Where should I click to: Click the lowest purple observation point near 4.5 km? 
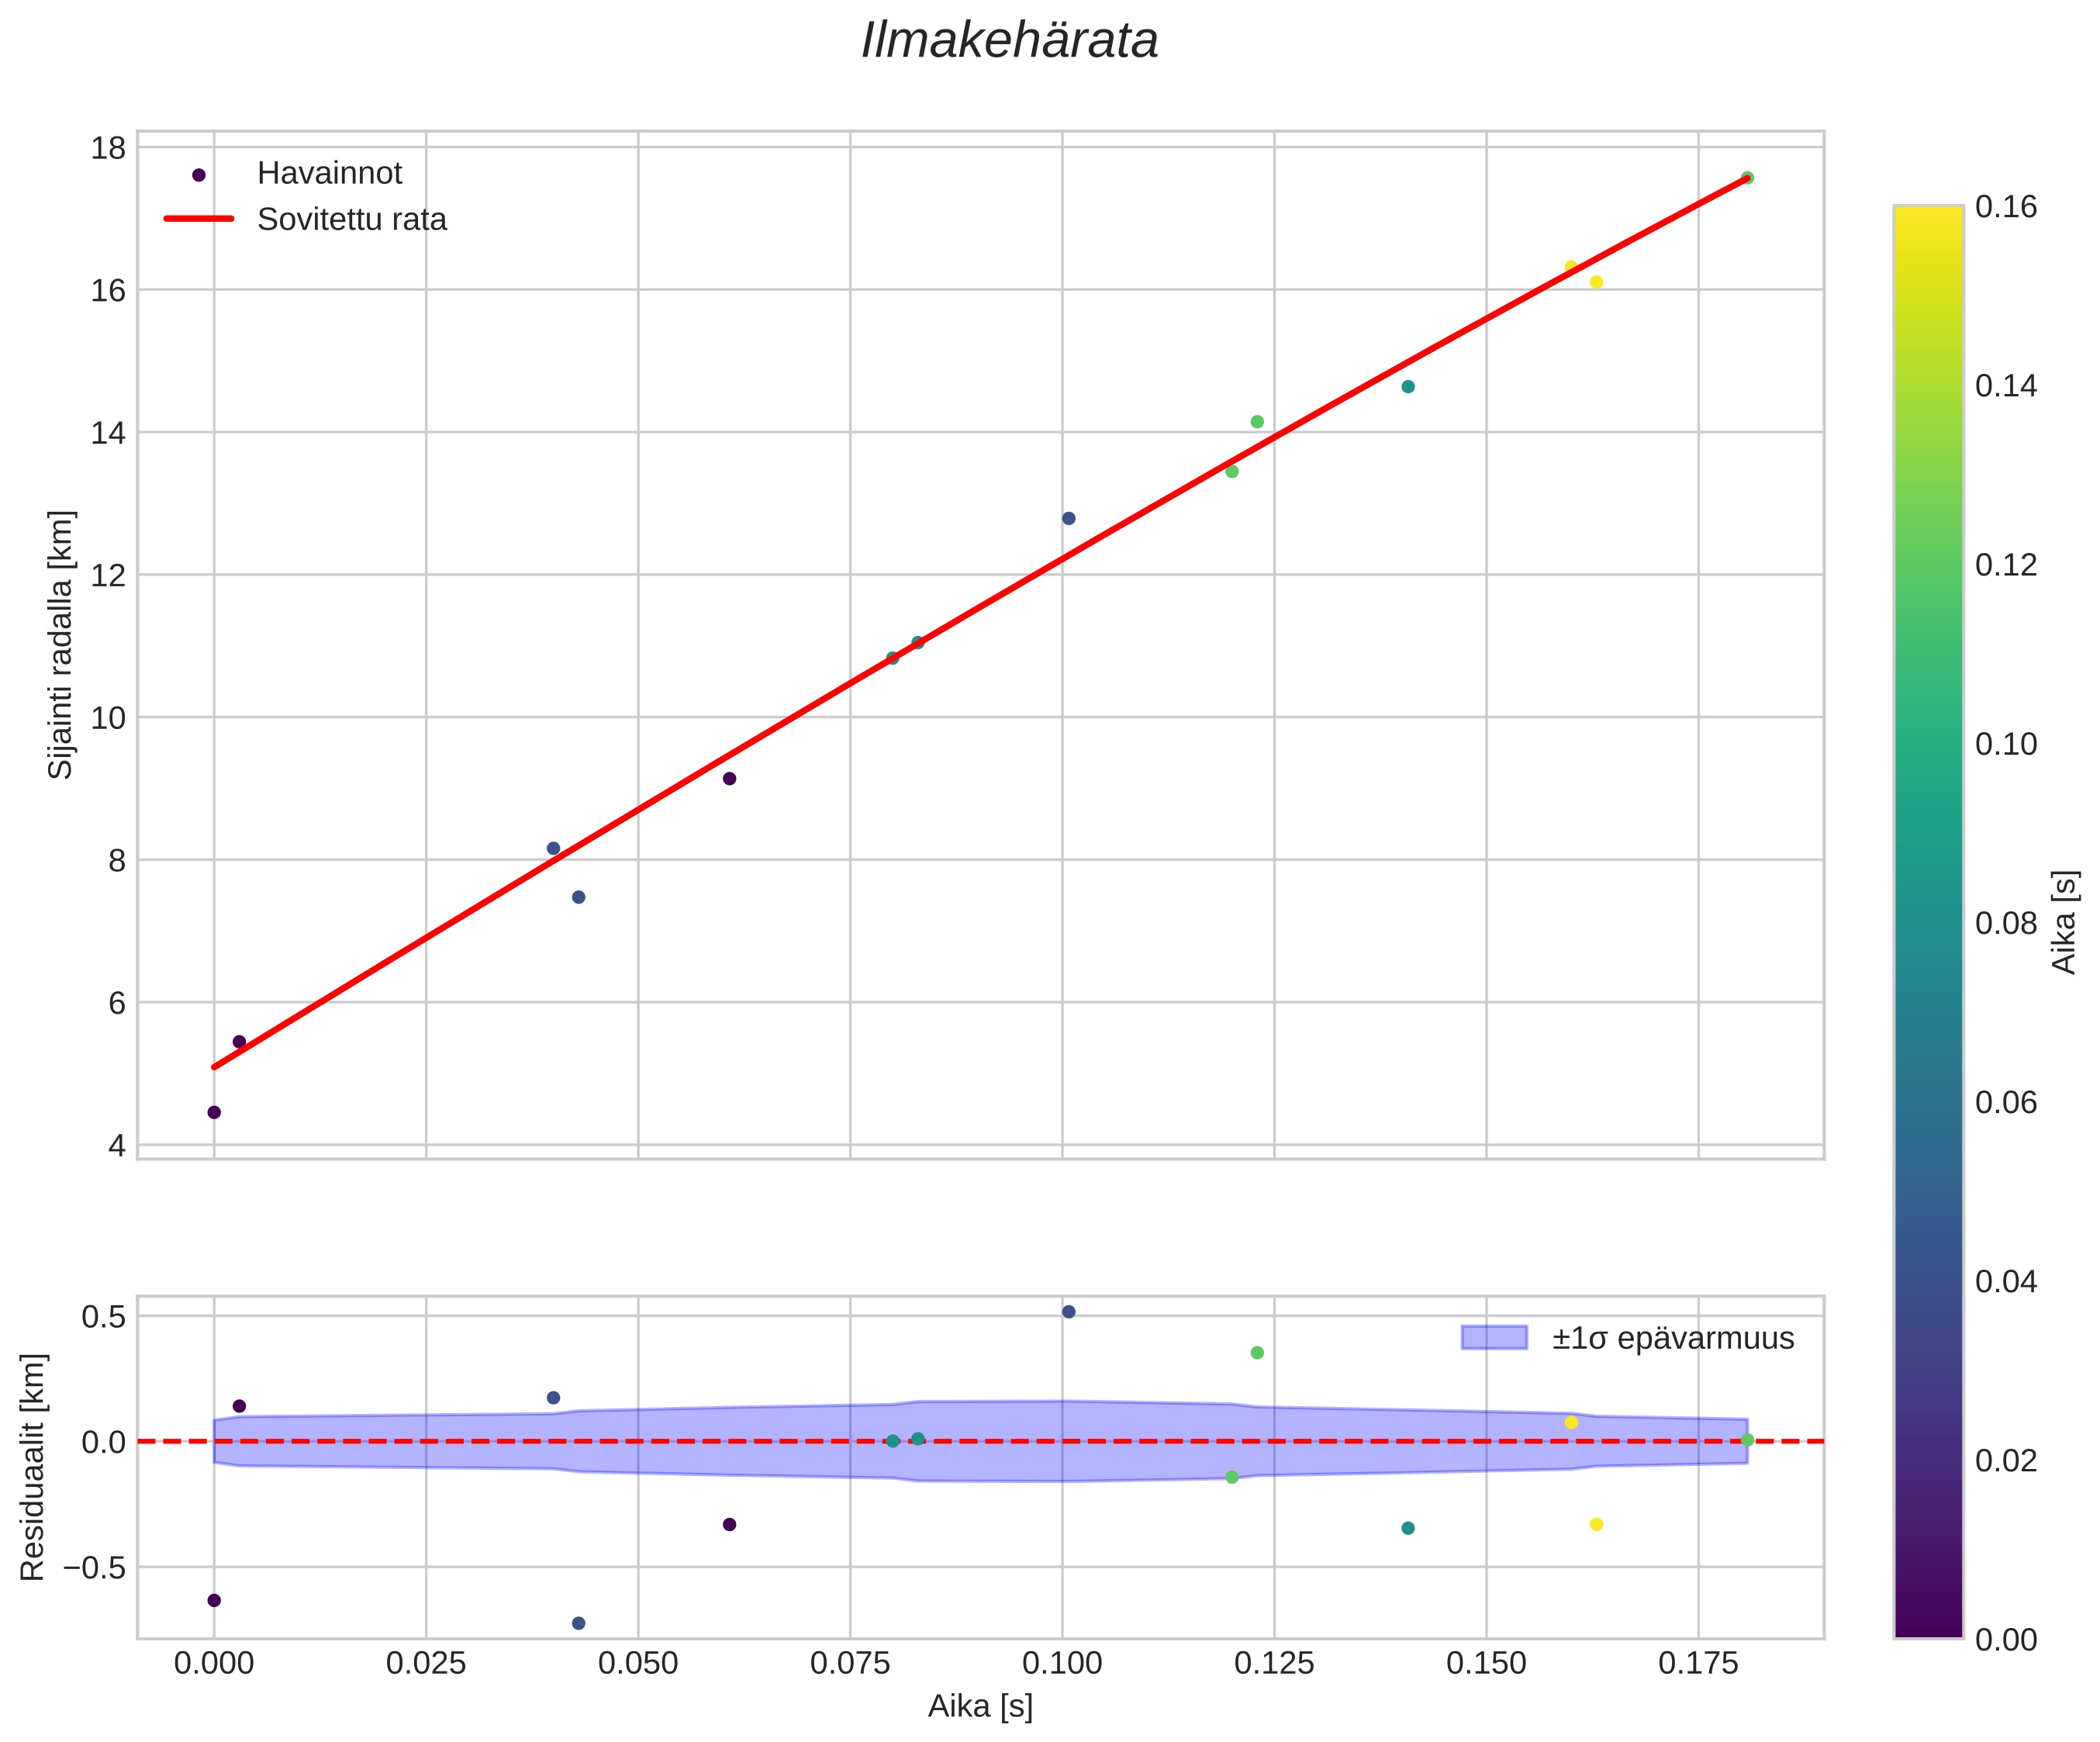pyautogui.click(x=214, y=1112)
